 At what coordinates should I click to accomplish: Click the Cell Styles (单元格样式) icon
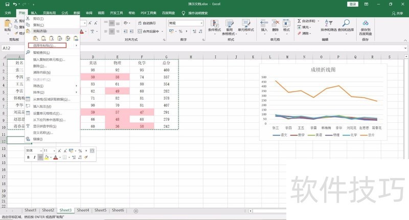coord(246,24)
